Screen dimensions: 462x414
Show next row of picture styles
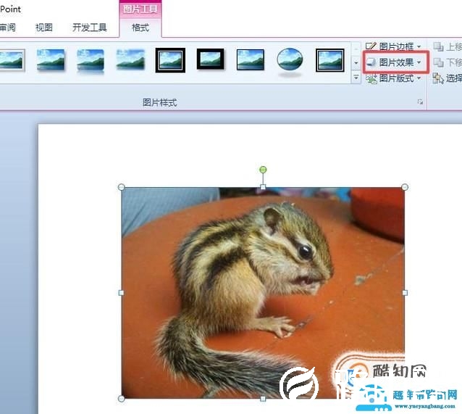point(356,62)
